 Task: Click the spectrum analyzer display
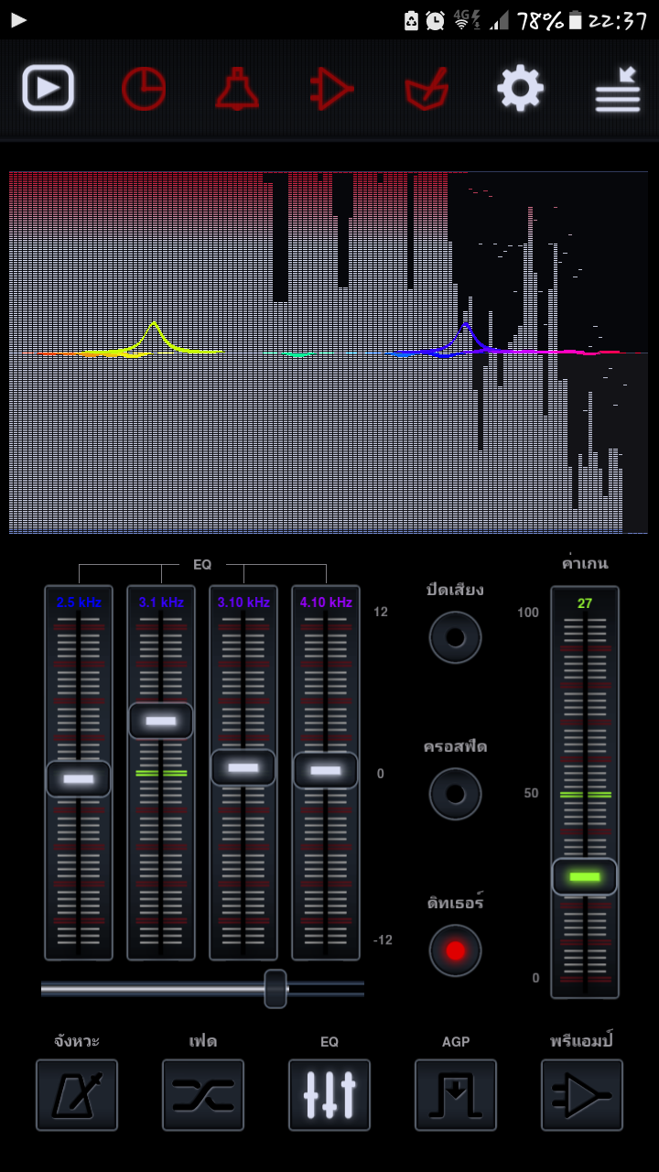329,353
